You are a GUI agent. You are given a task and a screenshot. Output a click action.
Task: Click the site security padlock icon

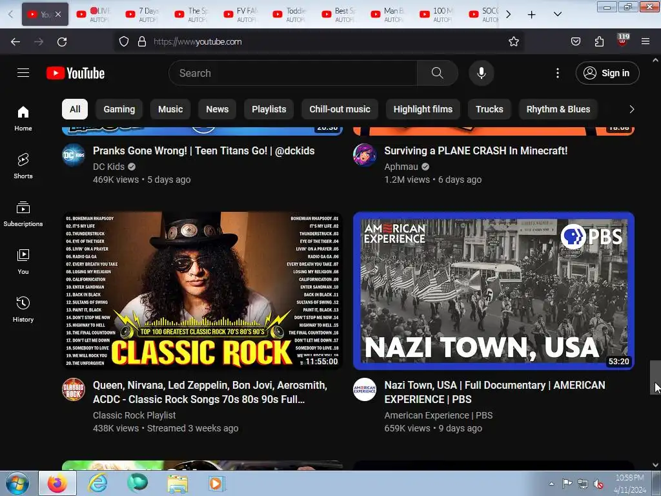tap(142, 41)
